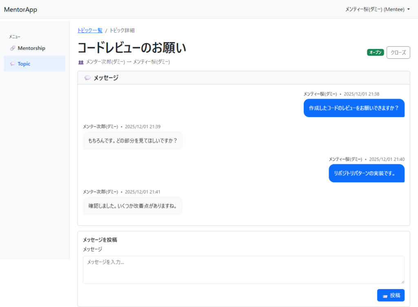418x307 pixels.
Task: Click the Topic speech bubble icon
Action: (13, 64)
